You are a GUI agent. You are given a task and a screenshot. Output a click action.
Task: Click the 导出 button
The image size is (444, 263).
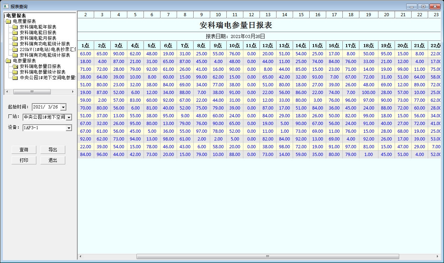click(53, 149)
